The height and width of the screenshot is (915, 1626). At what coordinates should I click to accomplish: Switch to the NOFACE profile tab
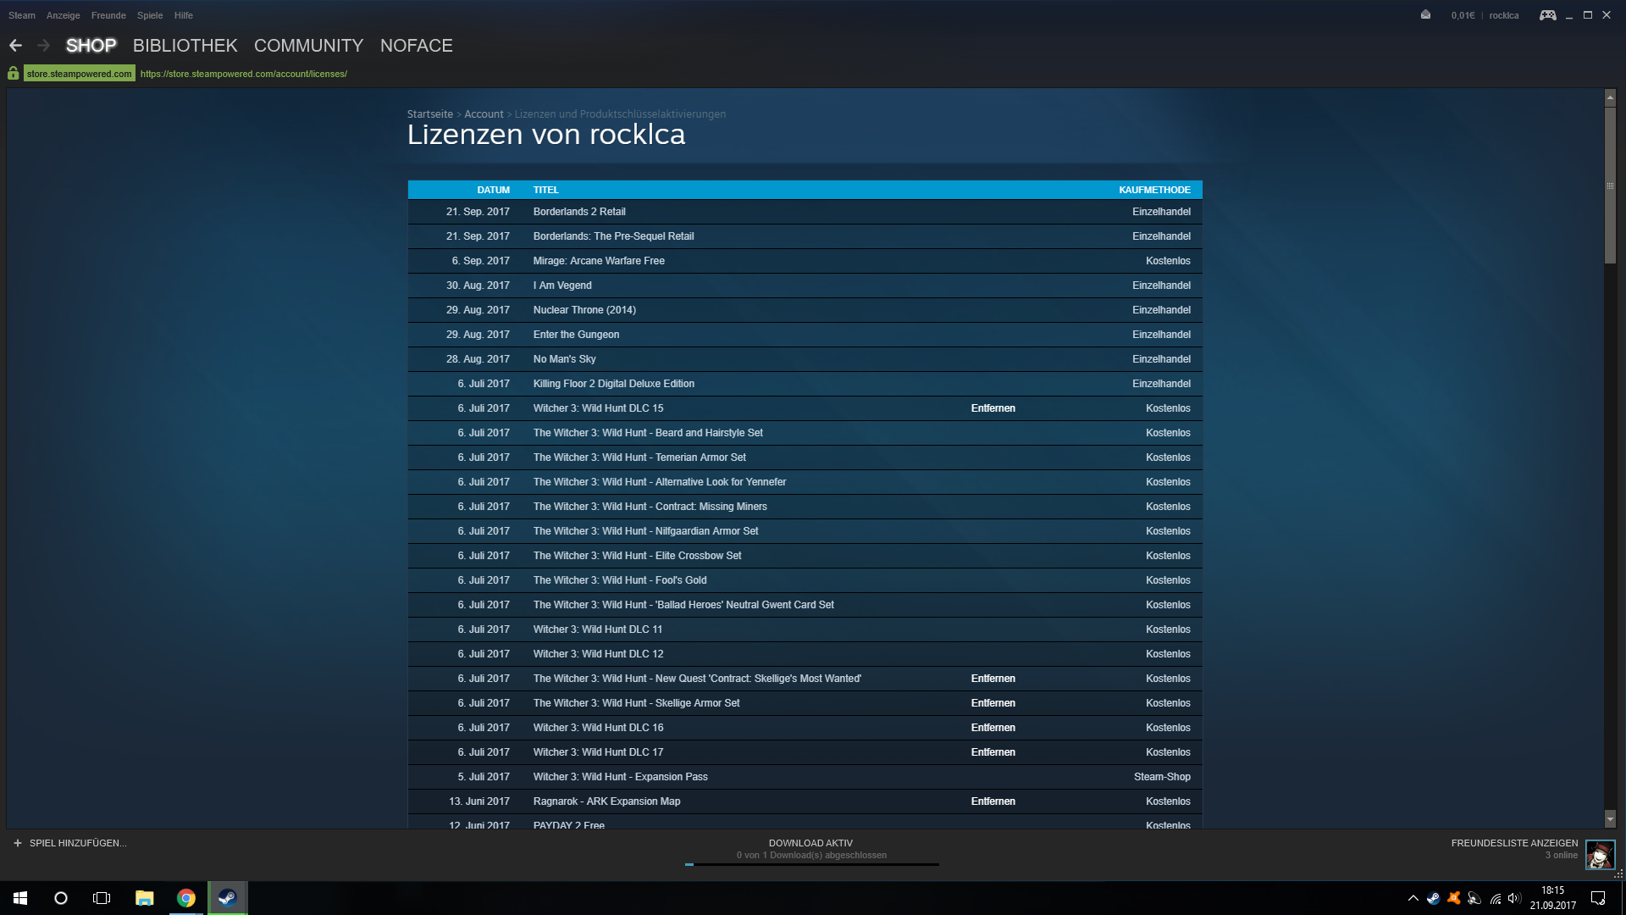[417, 46]
